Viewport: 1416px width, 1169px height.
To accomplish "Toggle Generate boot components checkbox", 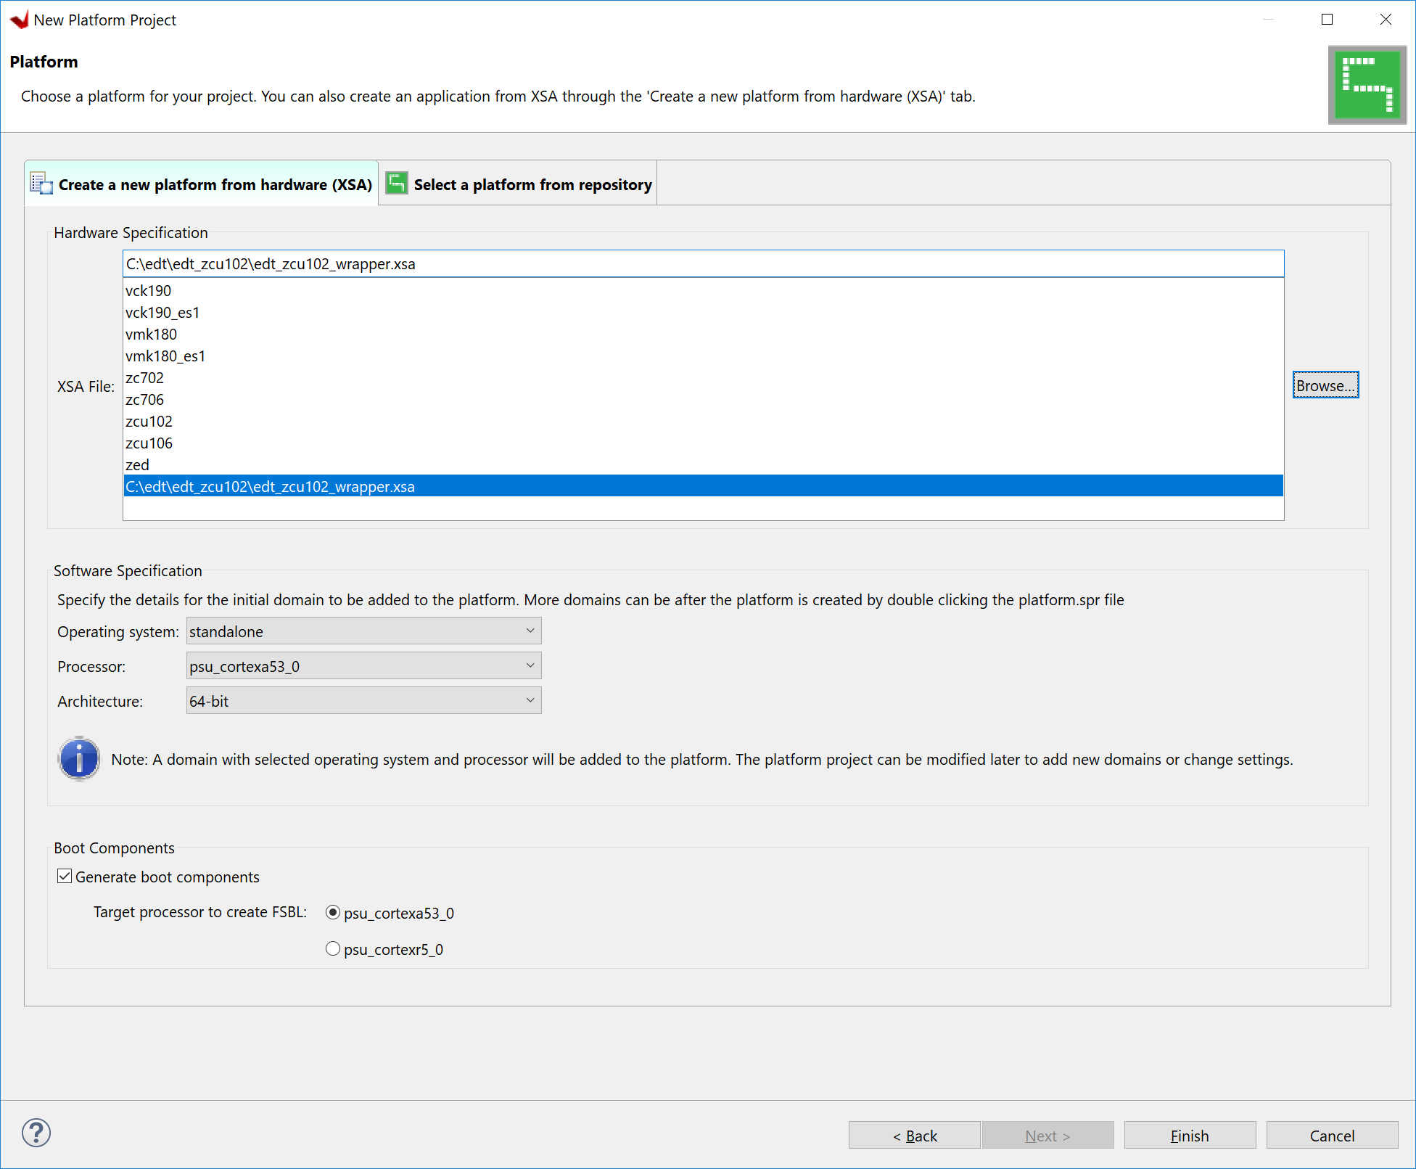I will point(65,876).
